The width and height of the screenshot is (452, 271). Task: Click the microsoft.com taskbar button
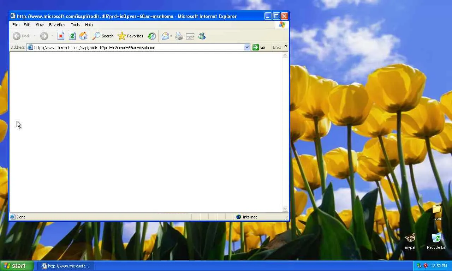[x=66, y=266]
